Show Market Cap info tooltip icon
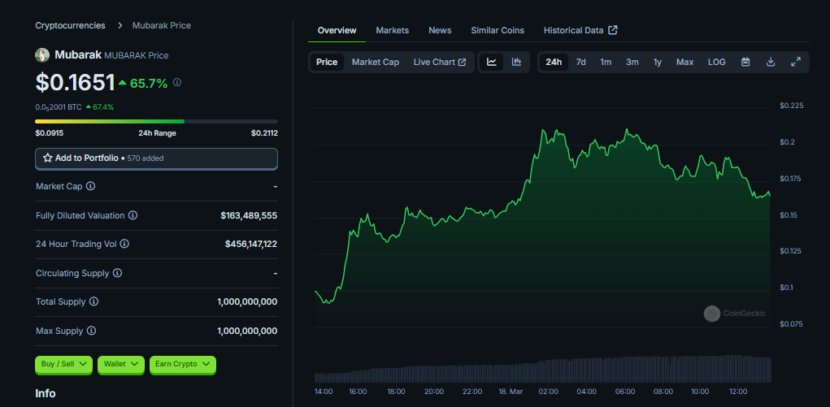The height and width of the screenshot is (407, 830). coord(90,186)
